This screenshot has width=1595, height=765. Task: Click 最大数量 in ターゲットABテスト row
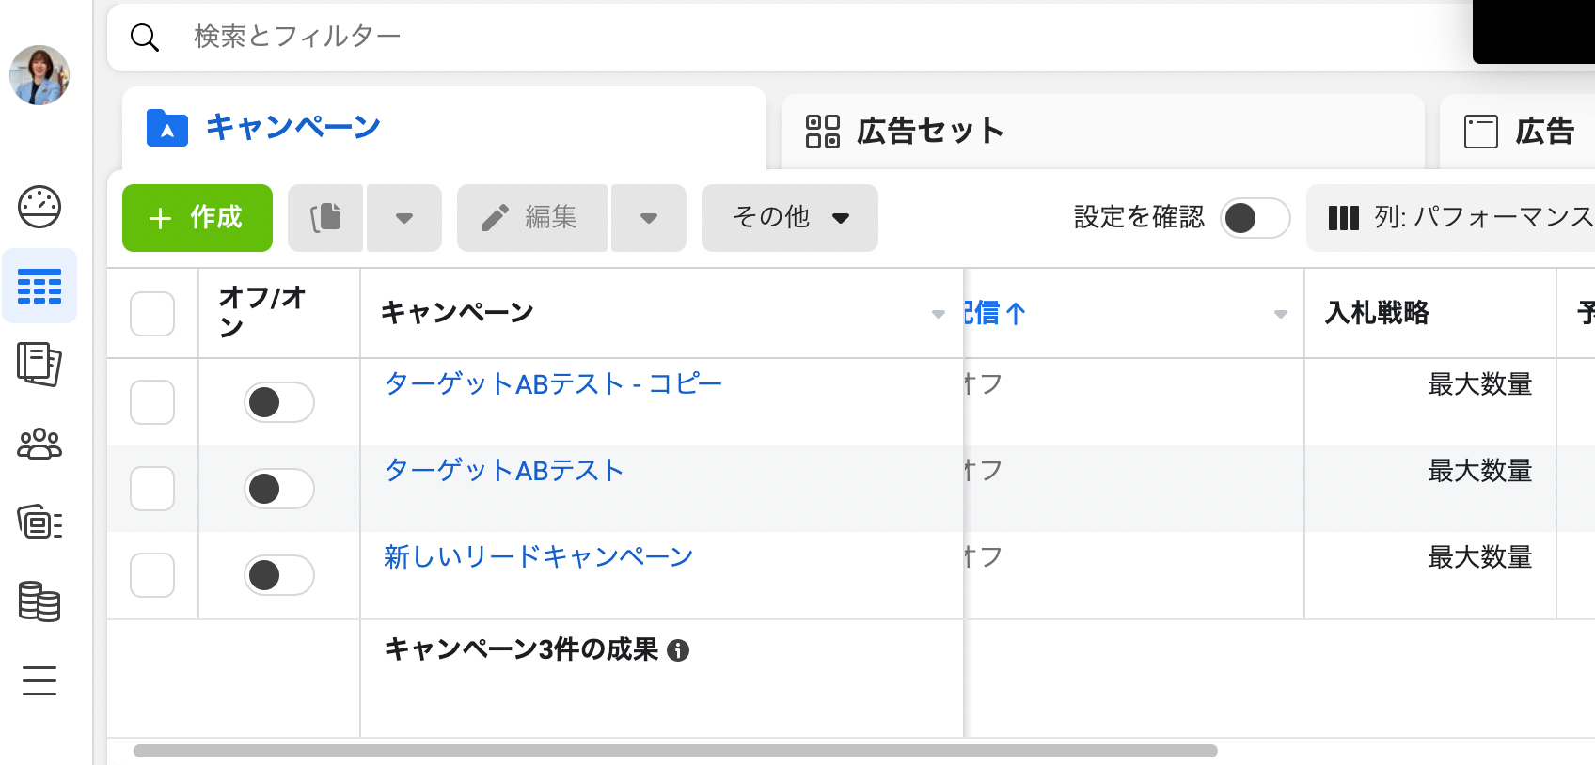pos(1480,471)
